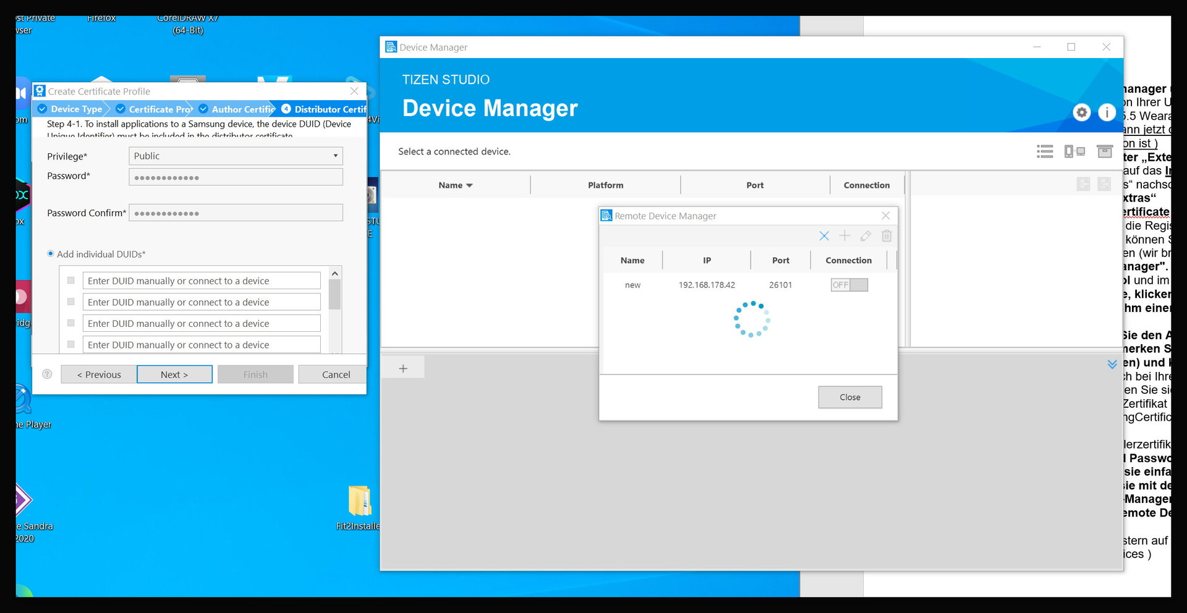Click the Port column header in Remote Device Manager
Viewport: 1187px width, 613px height.
tap(780, 261)
